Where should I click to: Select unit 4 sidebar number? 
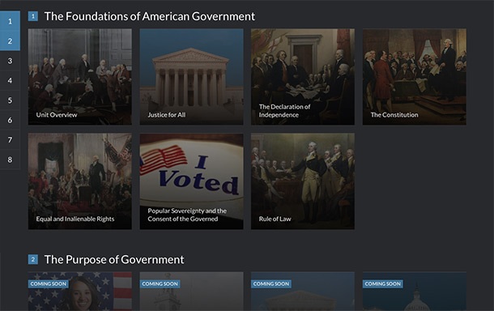10,80
